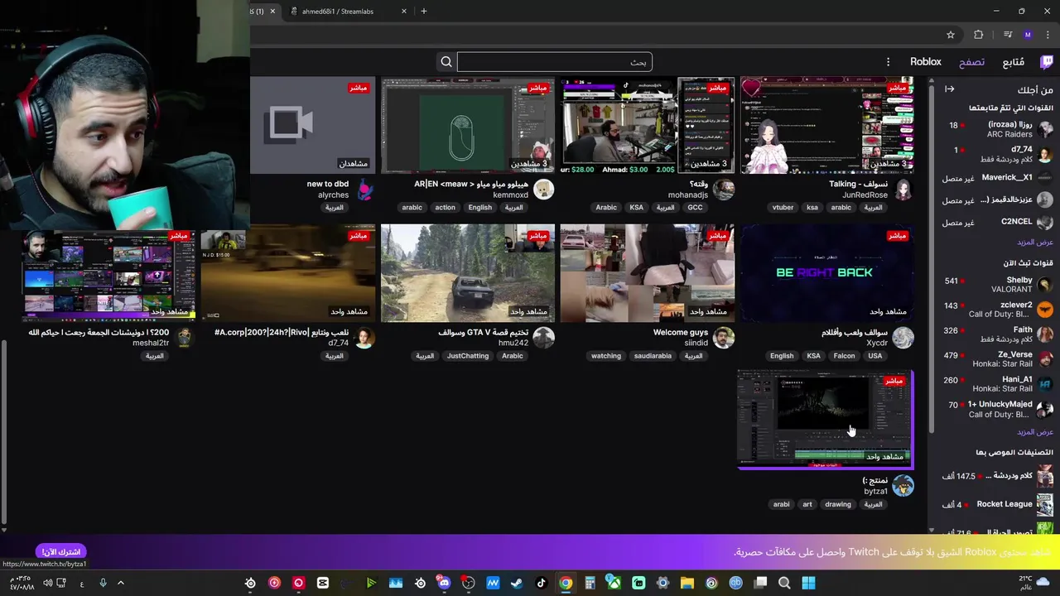Click in the بحث search field
1060x596 pixels.
coord(555,62)
